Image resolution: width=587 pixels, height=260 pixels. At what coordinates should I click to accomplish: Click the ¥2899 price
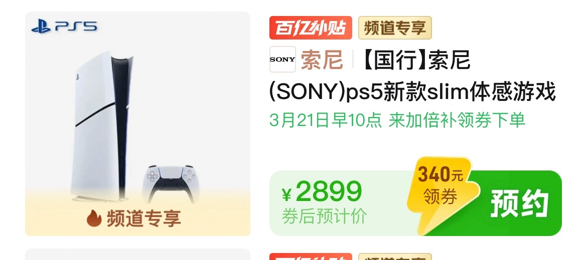[x=322, y=192]
